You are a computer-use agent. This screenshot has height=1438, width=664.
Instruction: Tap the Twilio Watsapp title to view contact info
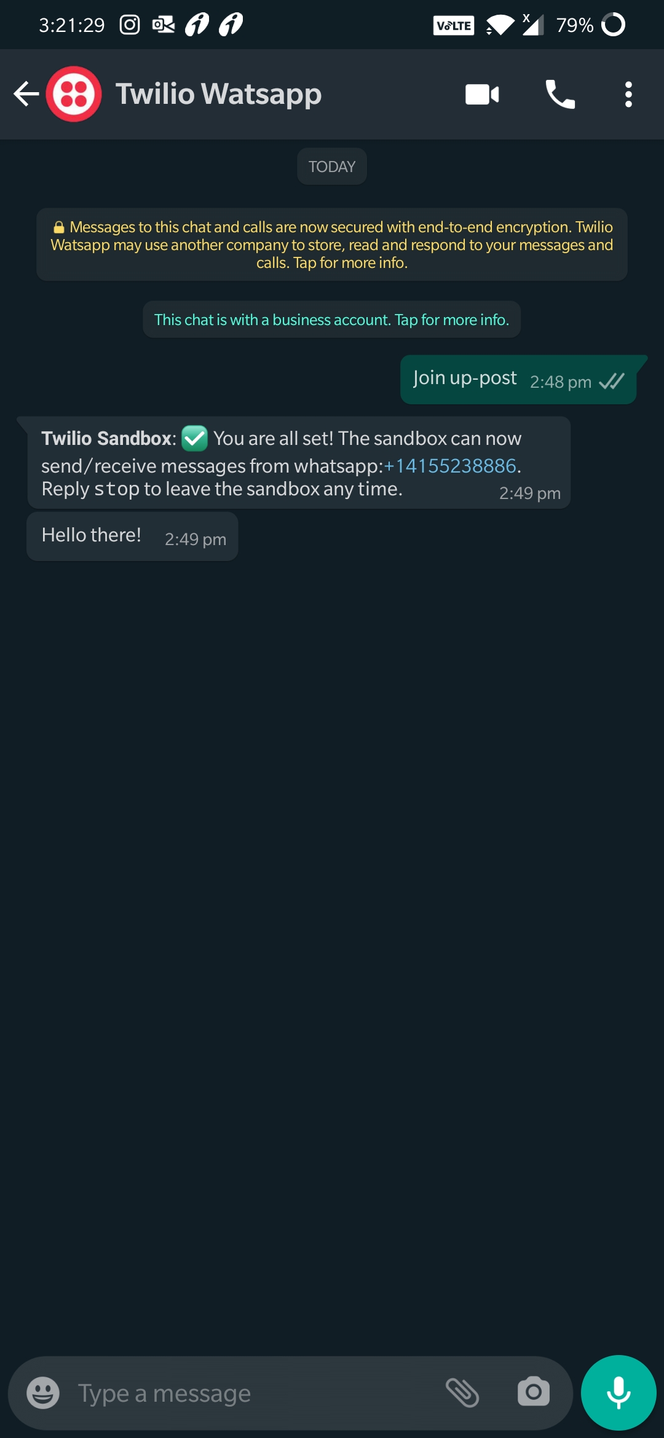(x=218, y=93)
